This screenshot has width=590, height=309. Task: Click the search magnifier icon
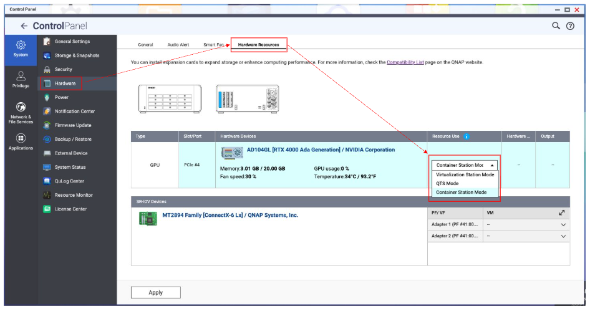(556, 26)
